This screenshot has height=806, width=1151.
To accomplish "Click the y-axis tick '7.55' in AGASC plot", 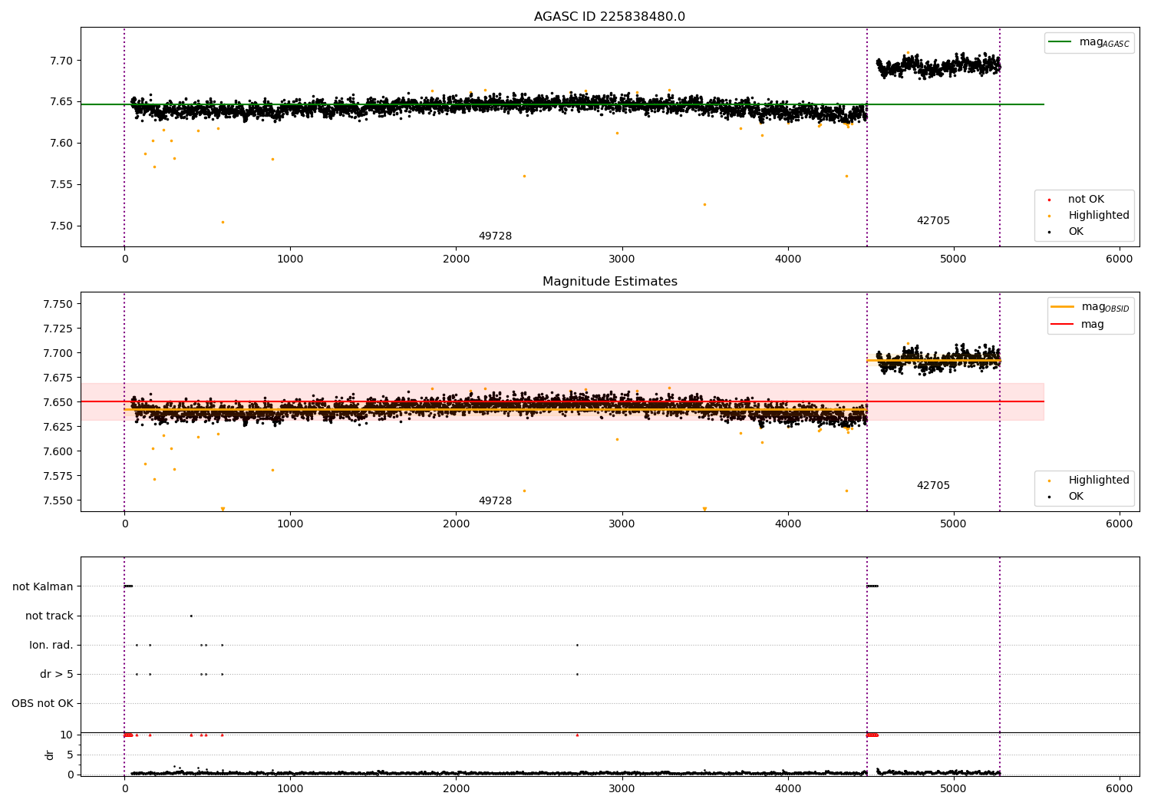I will coord(62,184).
